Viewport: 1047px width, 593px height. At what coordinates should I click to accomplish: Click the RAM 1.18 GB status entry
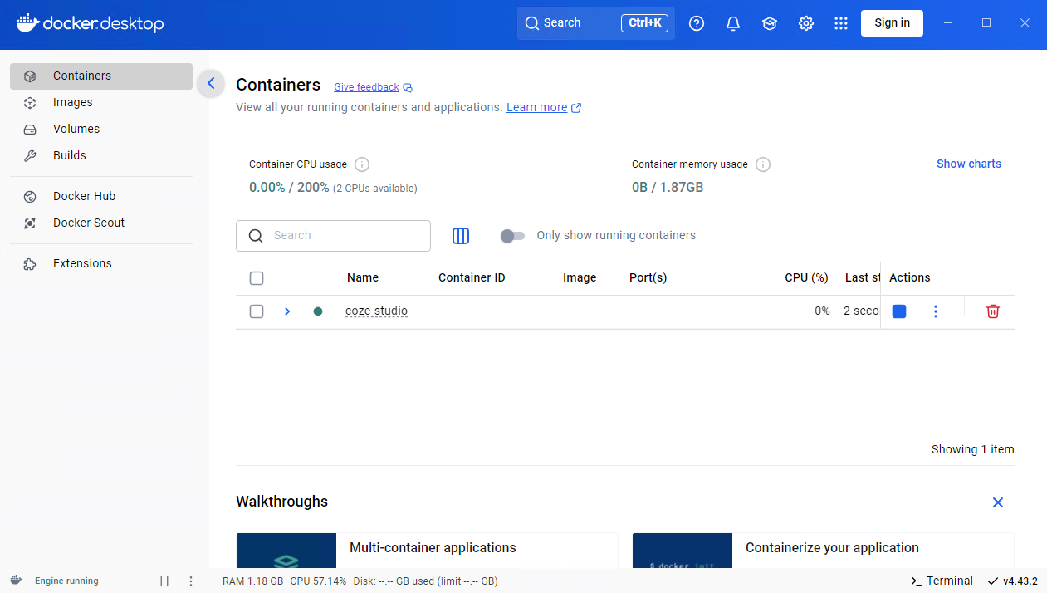(253, 581)
